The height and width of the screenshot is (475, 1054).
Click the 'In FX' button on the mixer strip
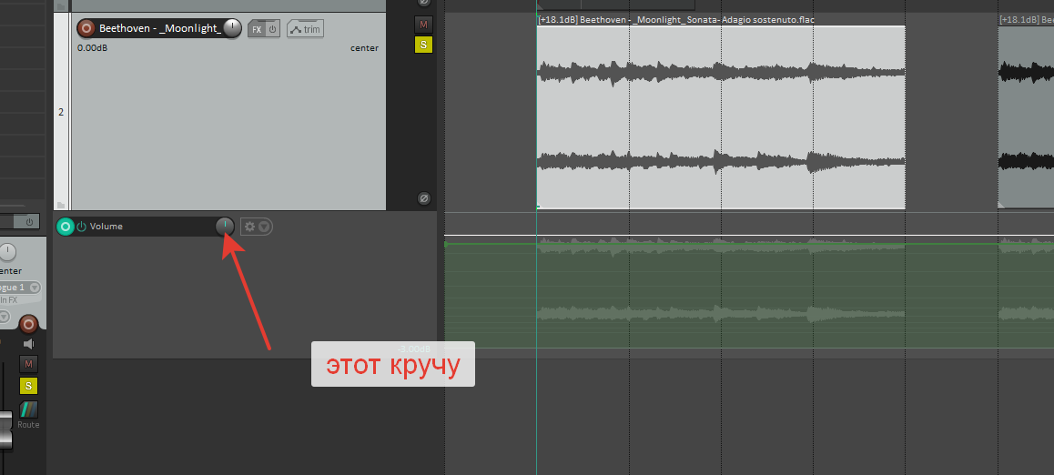pos(9,300)
